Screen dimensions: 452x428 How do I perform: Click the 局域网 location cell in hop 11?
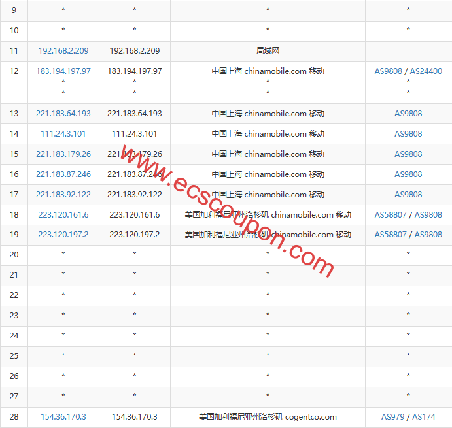click(268, 51)
